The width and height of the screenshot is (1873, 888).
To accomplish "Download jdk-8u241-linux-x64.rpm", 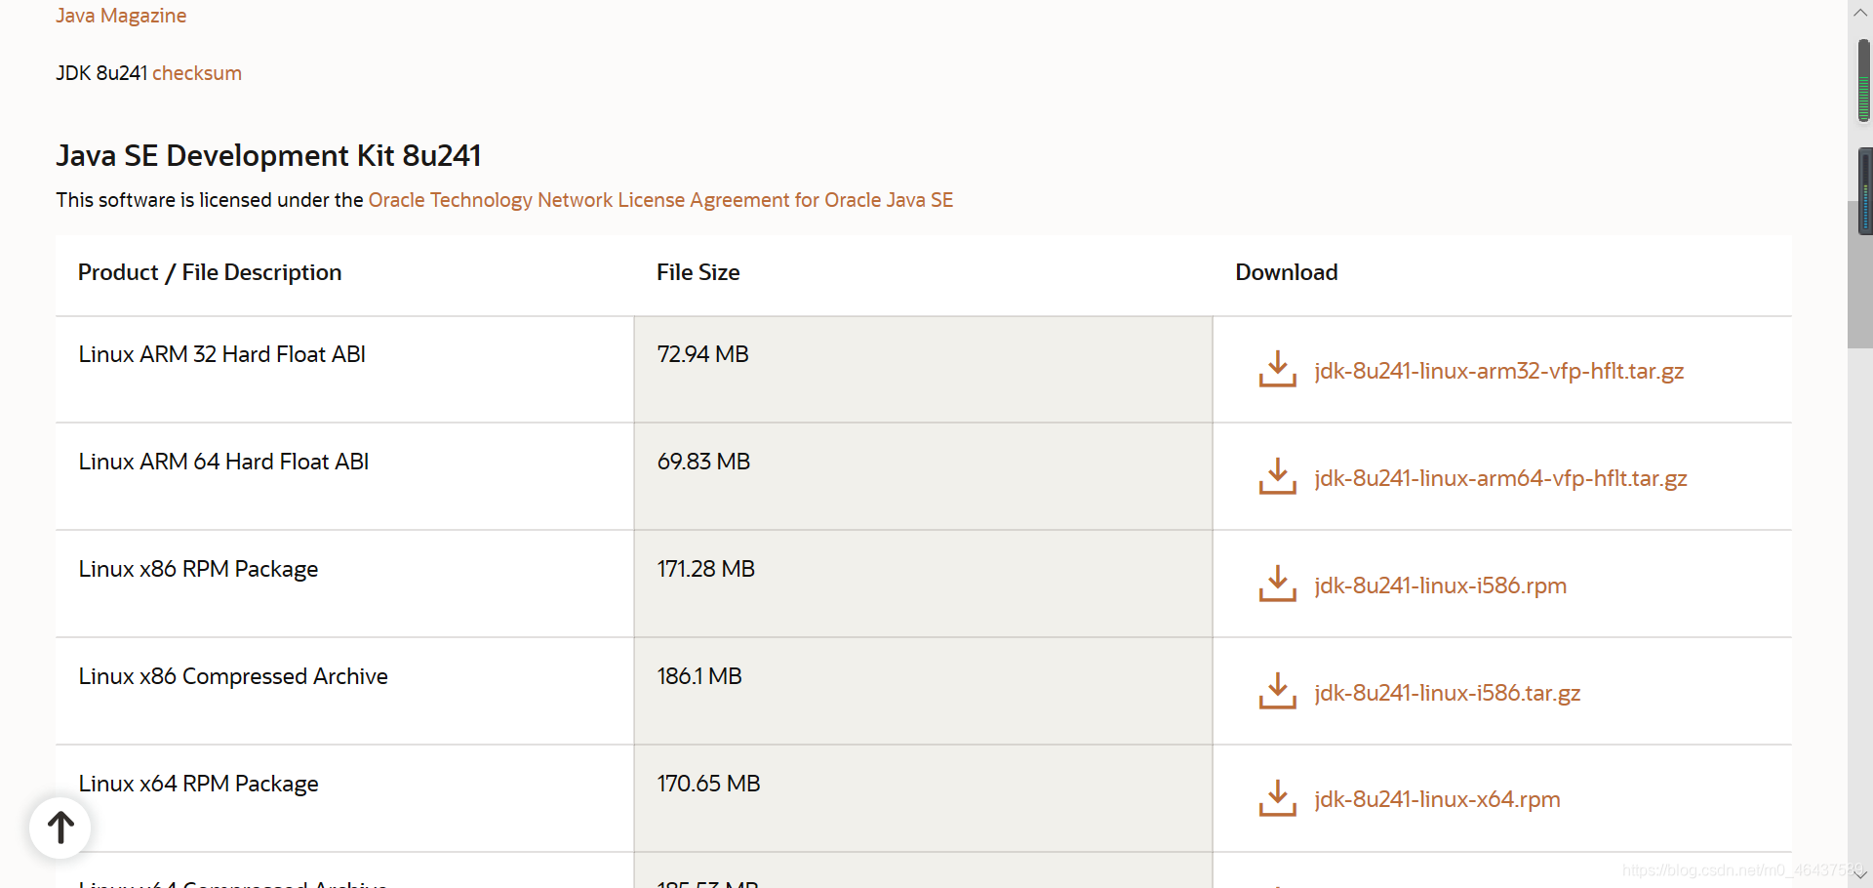I will 1437,799.
